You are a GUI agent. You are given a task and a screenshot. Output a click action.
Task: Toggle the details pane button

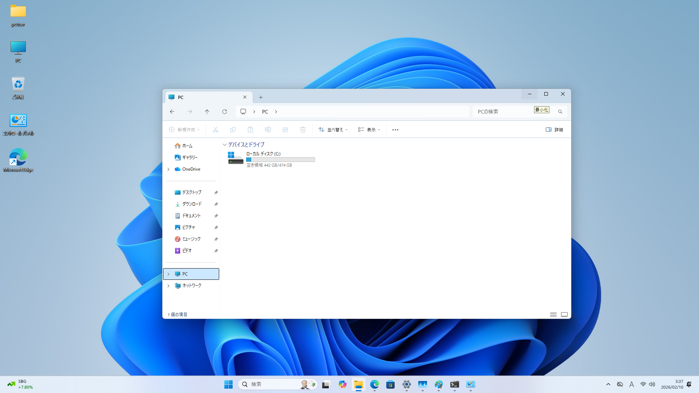point(554,130)
